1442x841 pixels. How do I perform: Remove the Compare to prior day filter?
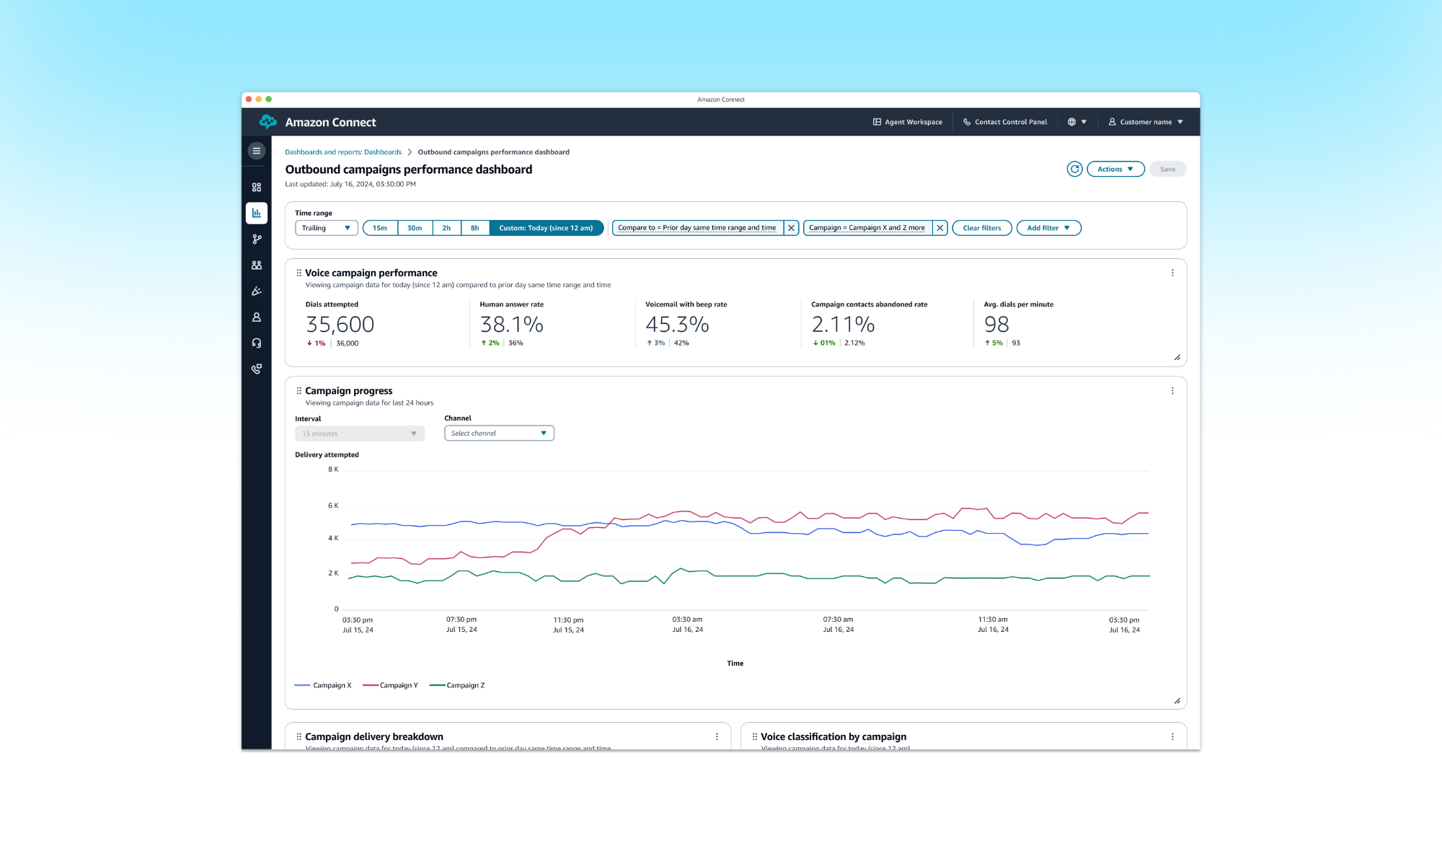pos(791,227)
